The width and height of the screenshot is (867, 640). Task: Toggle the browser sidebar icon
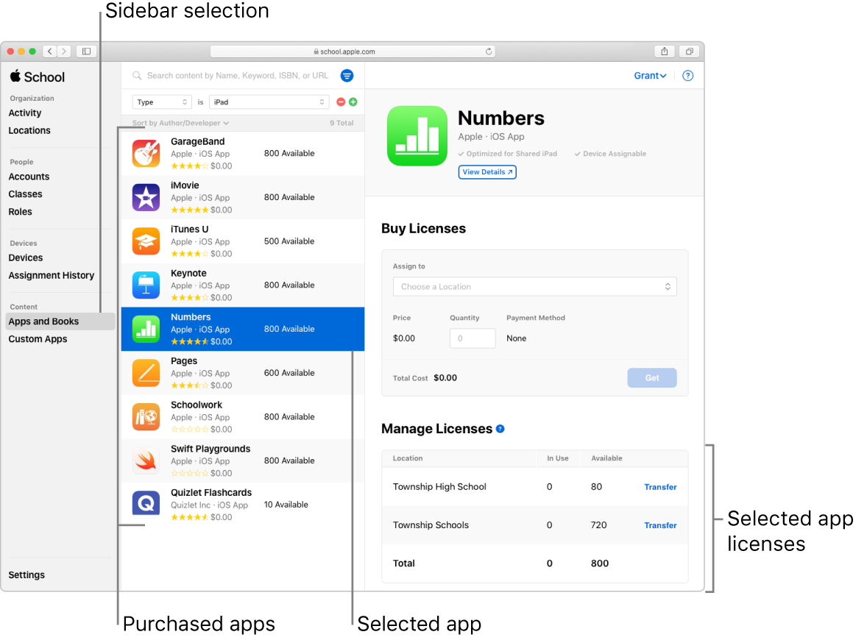point(86,51)
